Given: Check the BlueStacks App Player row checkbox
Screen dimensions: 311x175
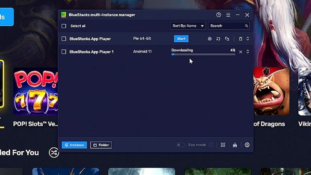Looking at the screenshot, I should tap(64, 39).
